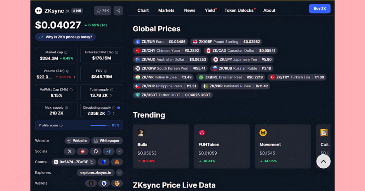Click the circulating supply progress ring
This screenshot has height=191, width=365.
click(x=108, y=113)
